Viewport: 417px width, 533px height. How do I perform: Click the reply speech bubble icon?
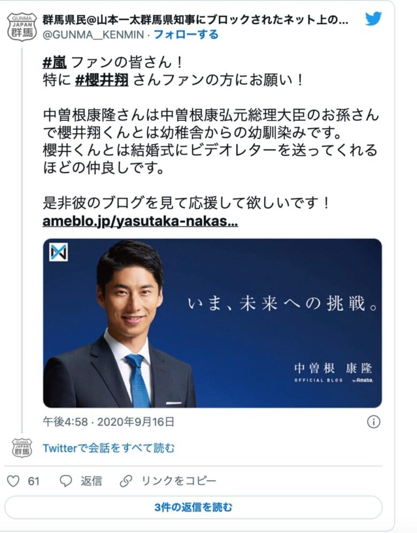66,481
